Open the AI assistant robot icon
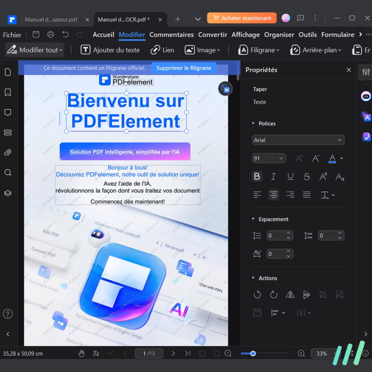The height and width of the screenshot is (372, 372). point(366,96)
